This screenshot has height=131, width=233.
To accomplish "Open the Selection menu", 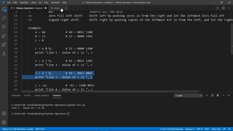I will tap(24, 3).
